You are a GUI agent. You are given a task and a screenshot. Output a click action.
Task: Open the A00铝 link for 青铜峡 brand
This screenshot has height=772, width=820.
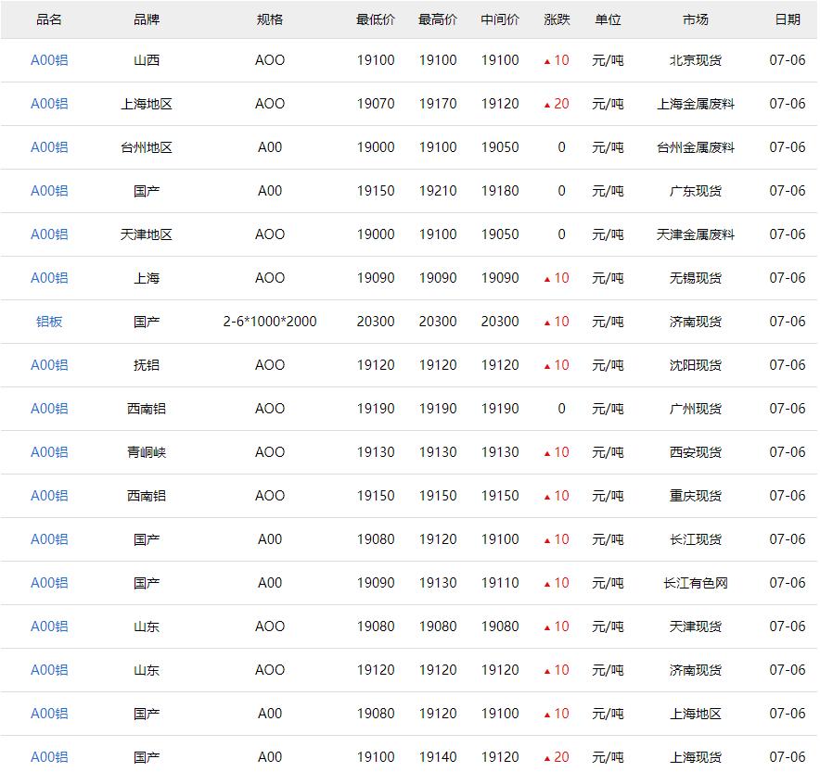(49, 452)
